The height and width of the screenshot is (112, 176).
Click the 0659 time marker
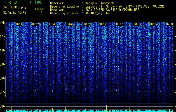click(x=153, y=24)
